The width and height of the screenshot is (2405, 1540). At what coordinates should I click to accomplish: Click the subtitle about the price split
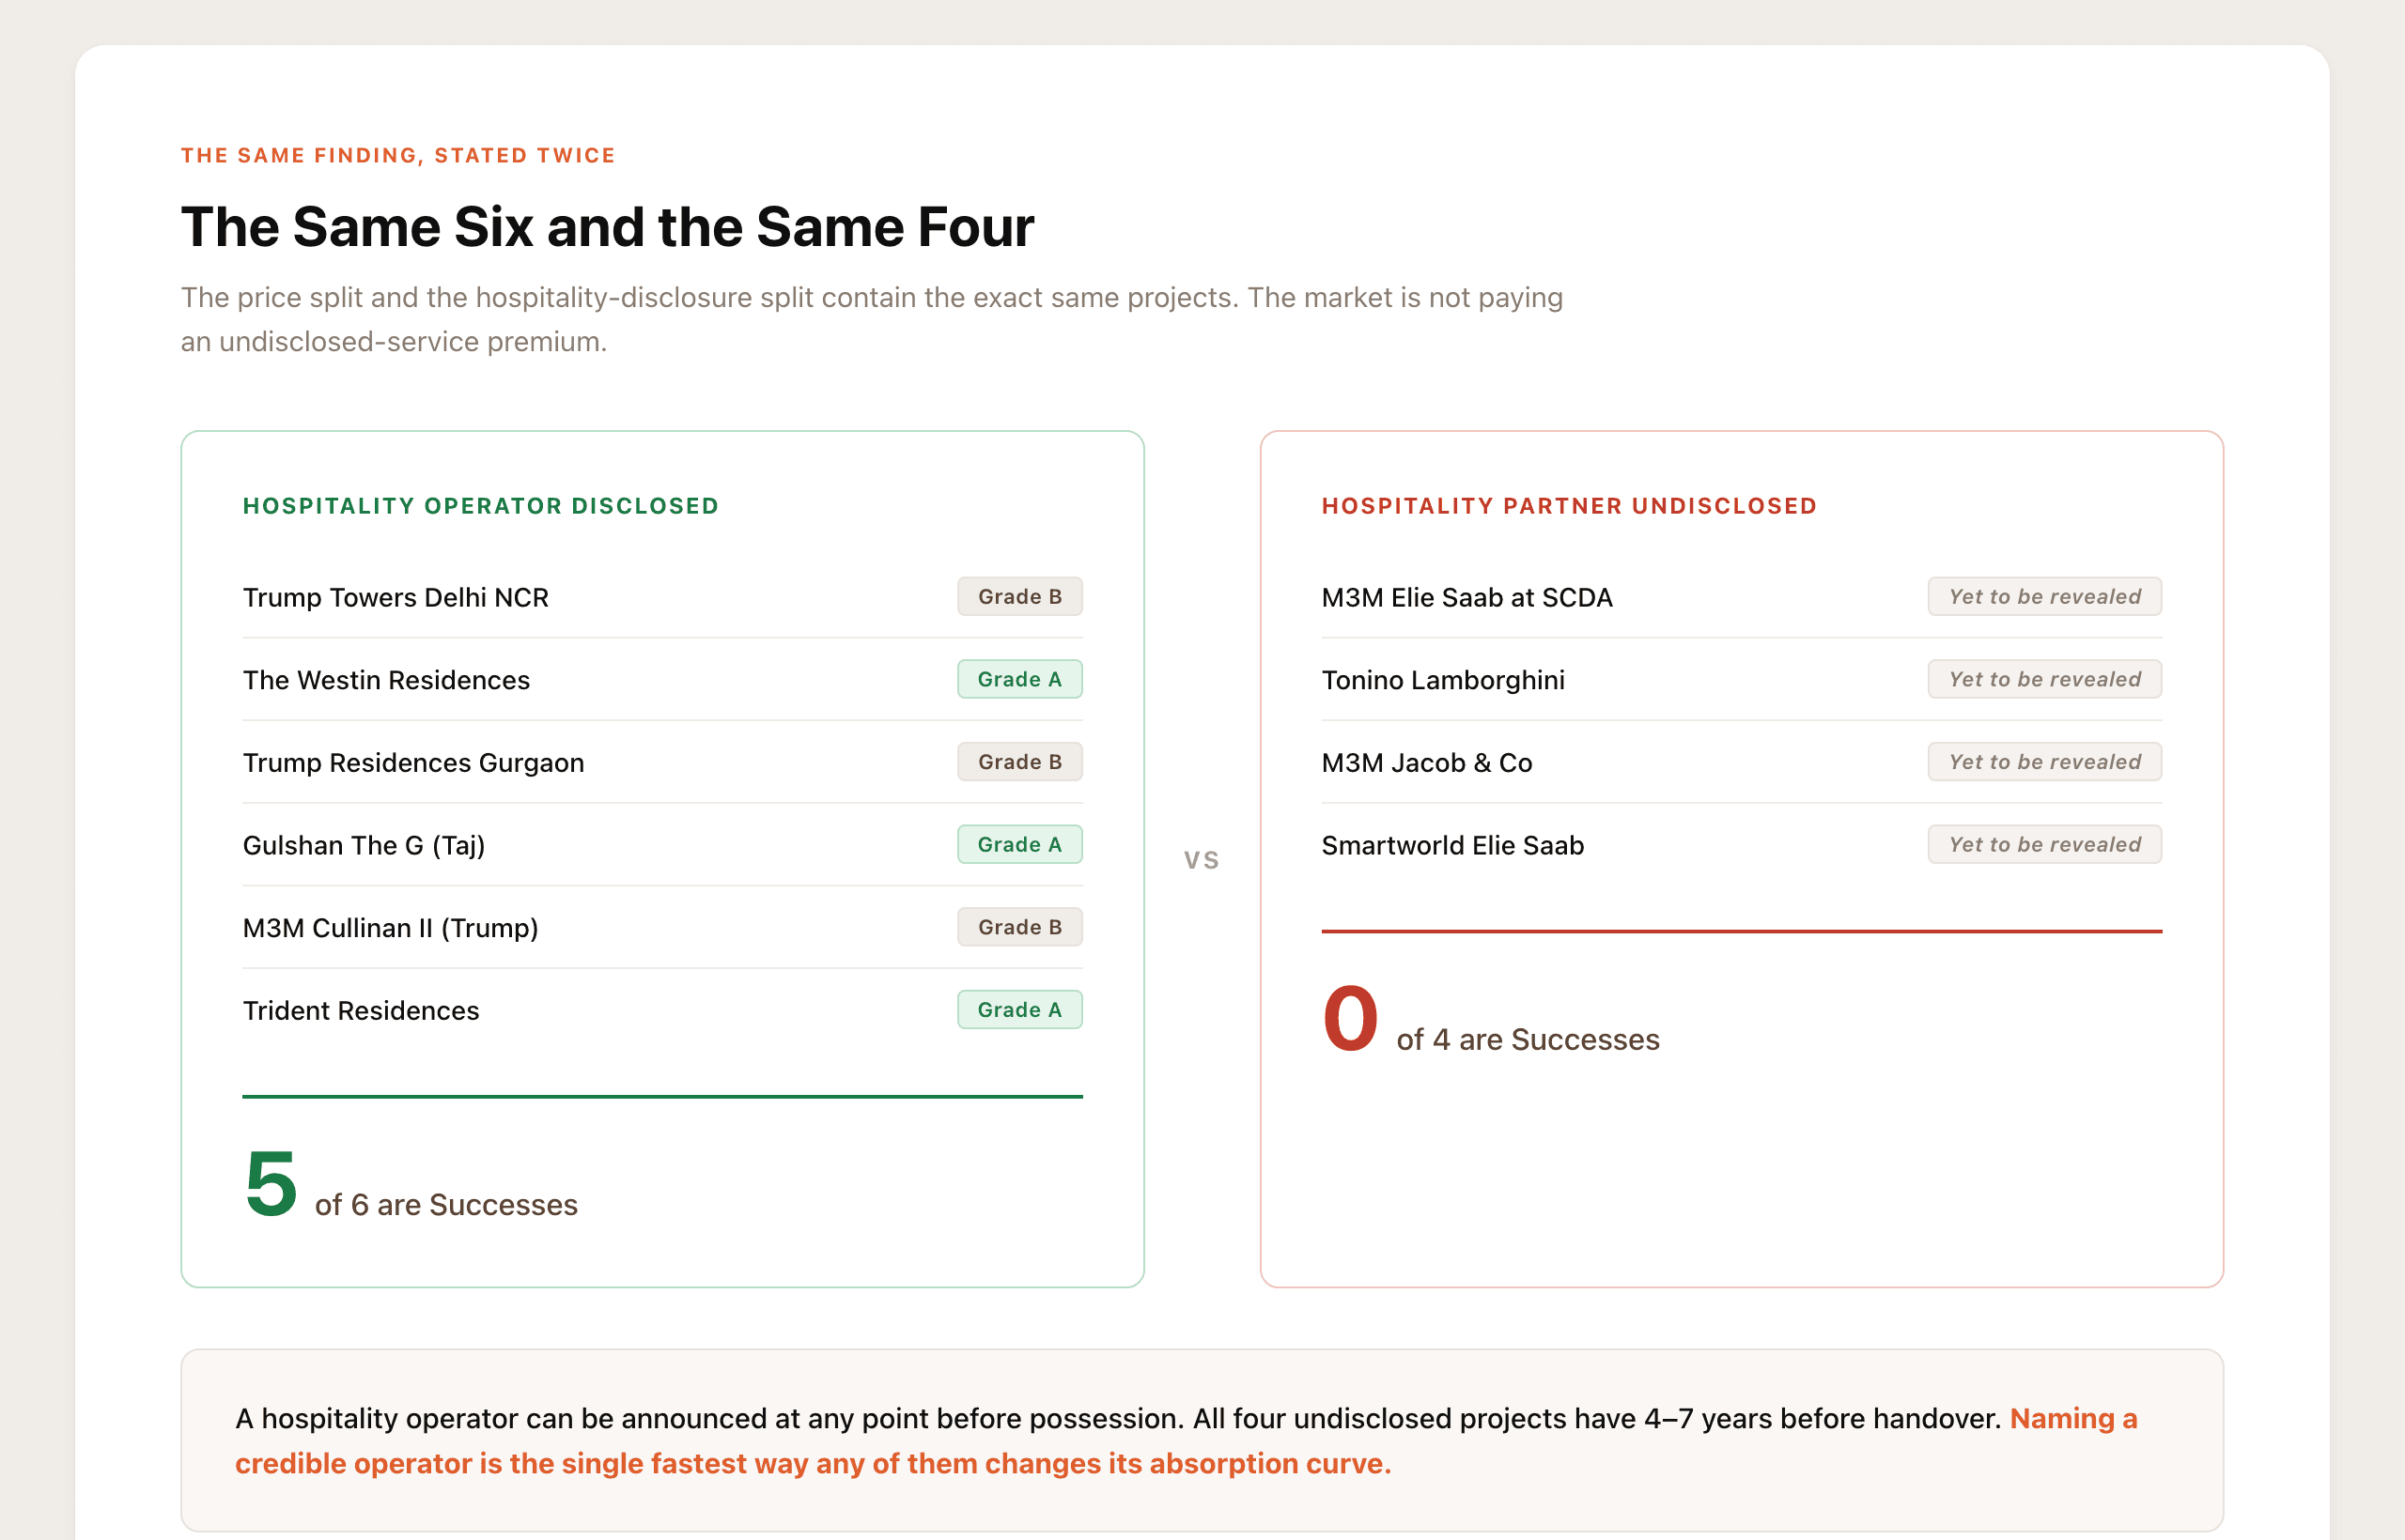point(872,319)
